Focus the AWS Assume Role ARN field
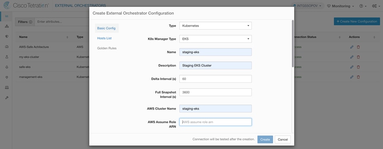This screenshot has height=149, width=383. click(215, 122)
